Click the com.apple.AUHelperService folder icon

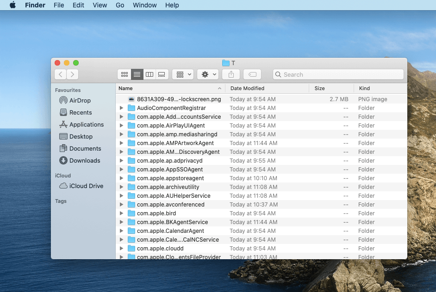tap(131, 196)
